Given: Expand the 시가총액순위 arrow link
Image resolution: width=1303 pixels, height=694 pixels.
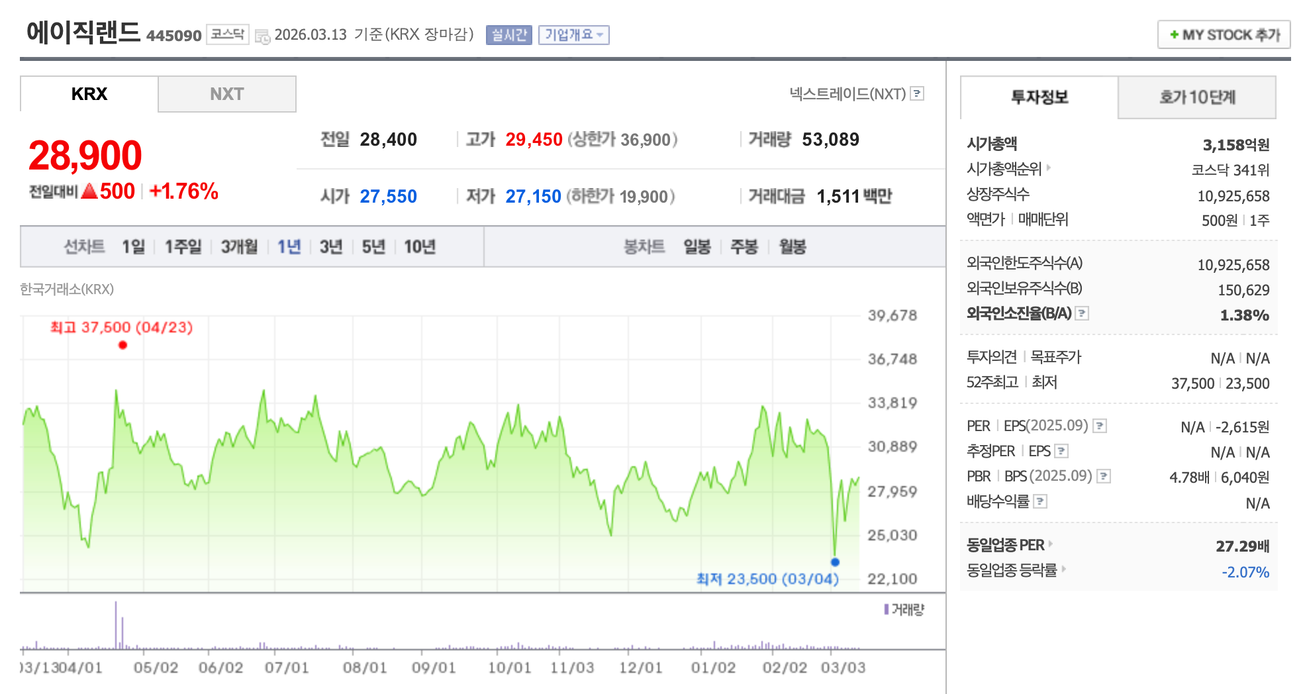Looking at the screenshot, I should coord(1049,168).
